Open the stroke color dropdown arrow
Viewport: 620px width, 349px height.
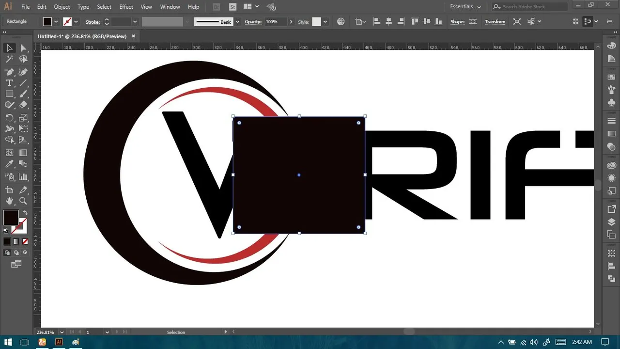(x=76, y=22)
